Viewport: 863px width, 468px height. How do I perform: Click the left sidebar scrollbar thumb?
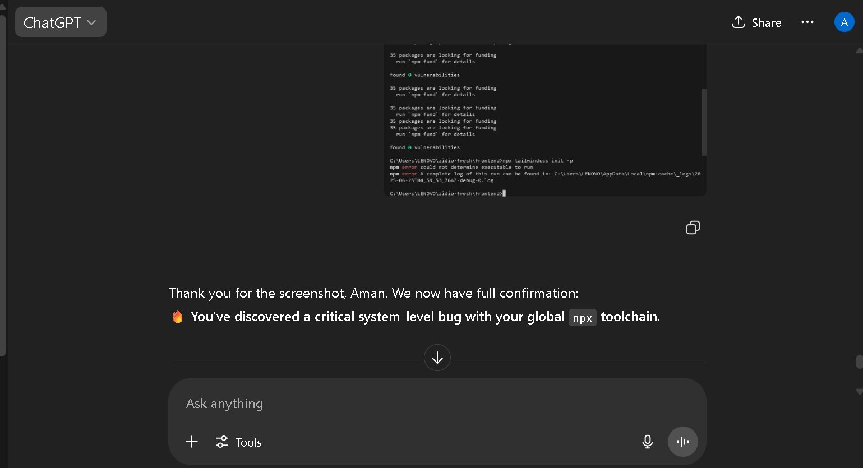click(3, 185)
